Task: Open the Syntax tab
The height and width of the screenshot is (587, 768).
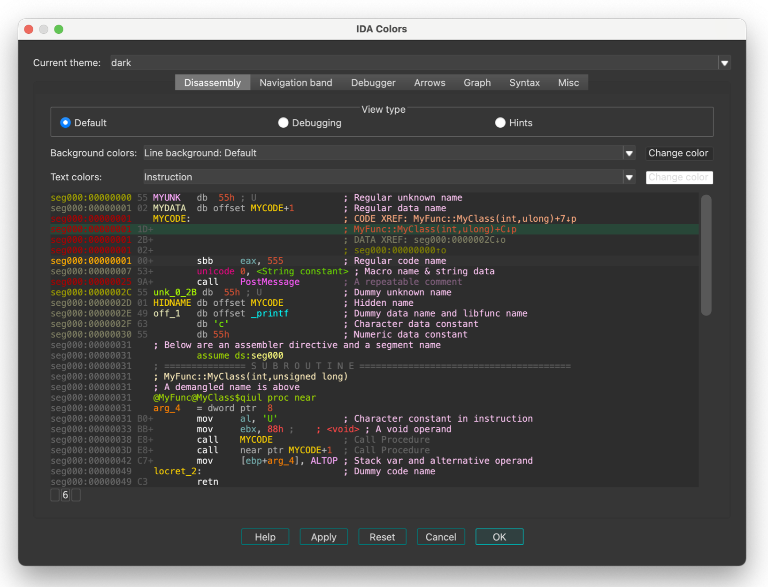Action: coord(524,83)
